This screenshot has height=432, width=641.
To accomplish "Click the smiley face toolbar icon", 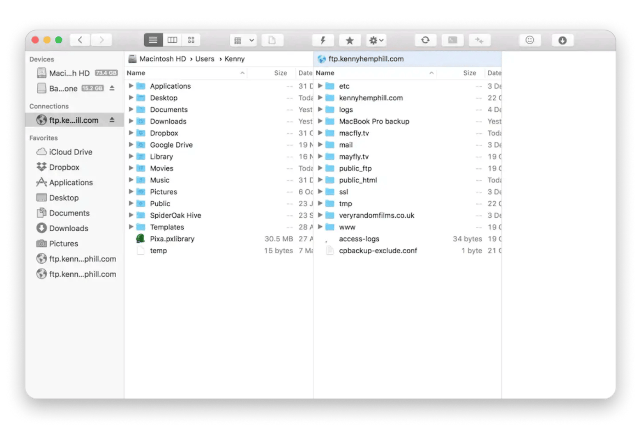I will tap(530, 40).
